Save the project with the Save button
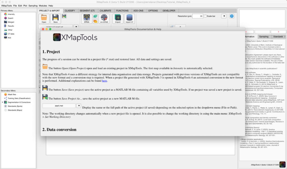The height and width of the screenshot is (169, 287). 55,18
